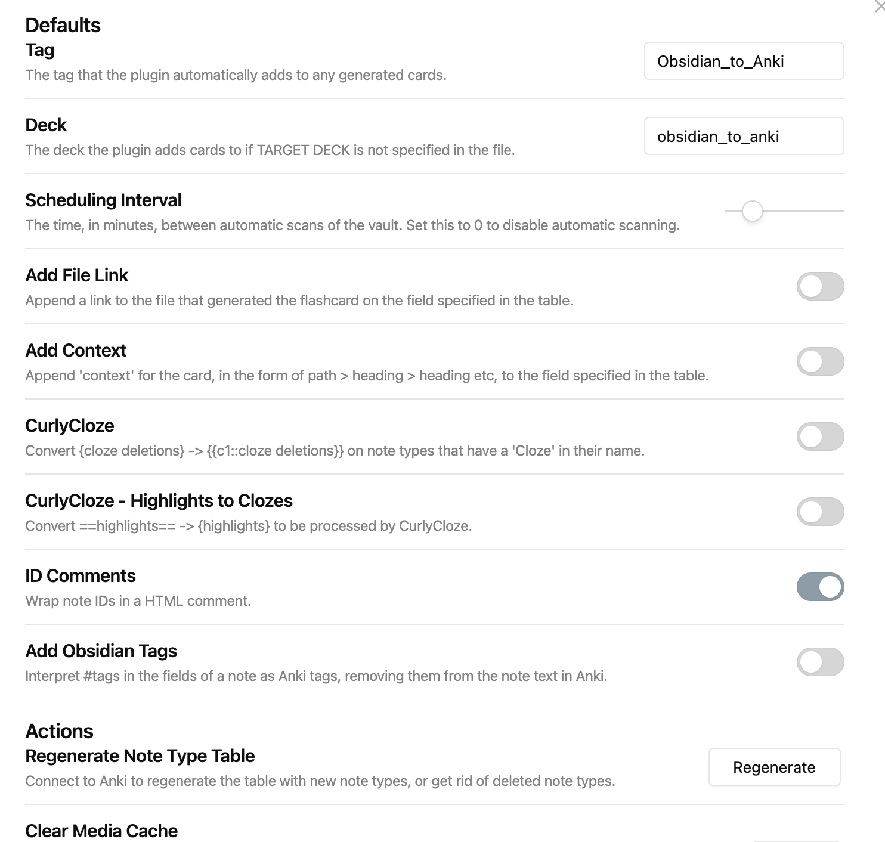Click the ID Comments setting label
The height and width of the screenshot is (842, 885).
point(81,575)
